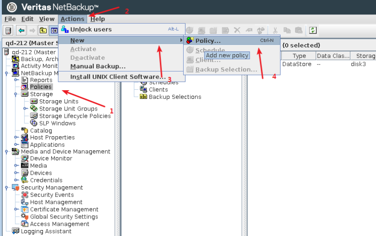Collapse the Security Management node
Screen dimensions: 376x236
[x=6, y=188]
